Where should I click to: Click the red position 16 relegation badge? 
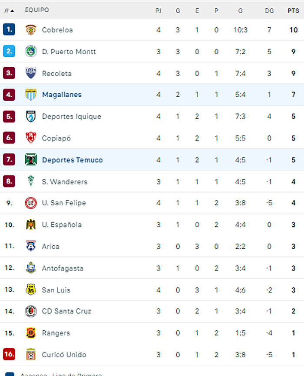click(x=9, y=355)
